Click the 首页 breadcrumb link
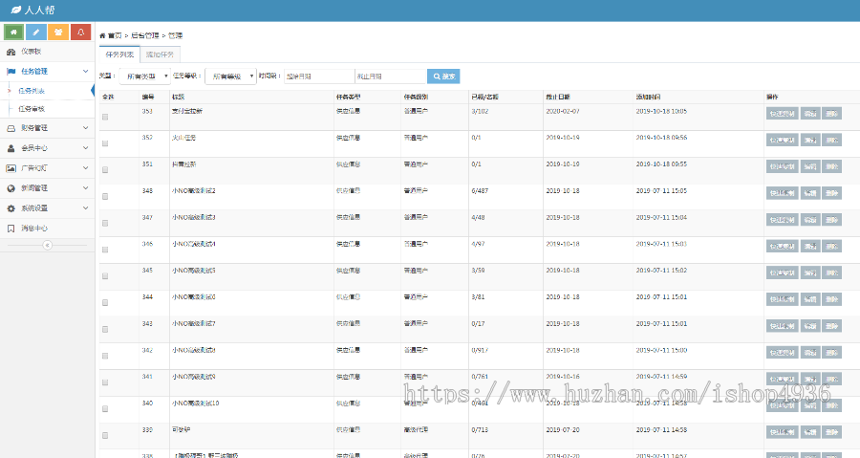860x458 pixels. (x=115, y=35)
